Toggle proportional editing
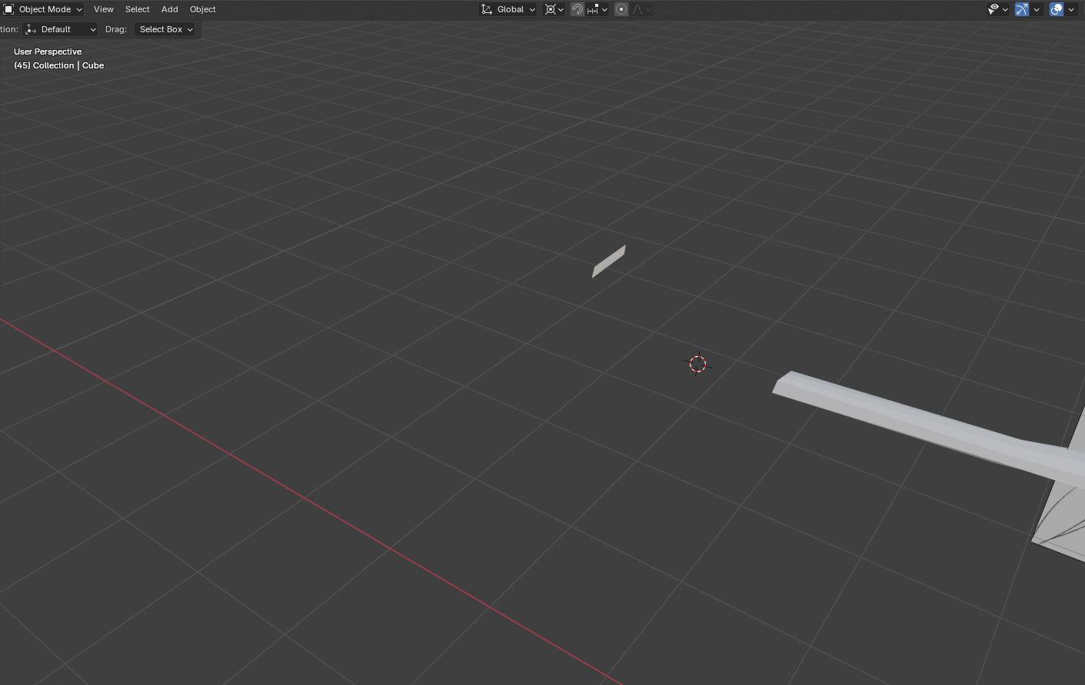The height and width of the screenshot is (685, 1085). point(621,9)
